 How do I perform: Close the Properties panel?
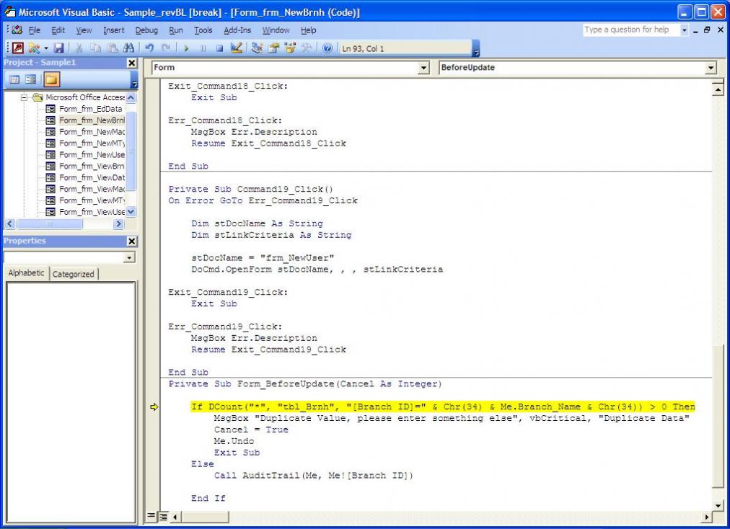tap(131, 241)
